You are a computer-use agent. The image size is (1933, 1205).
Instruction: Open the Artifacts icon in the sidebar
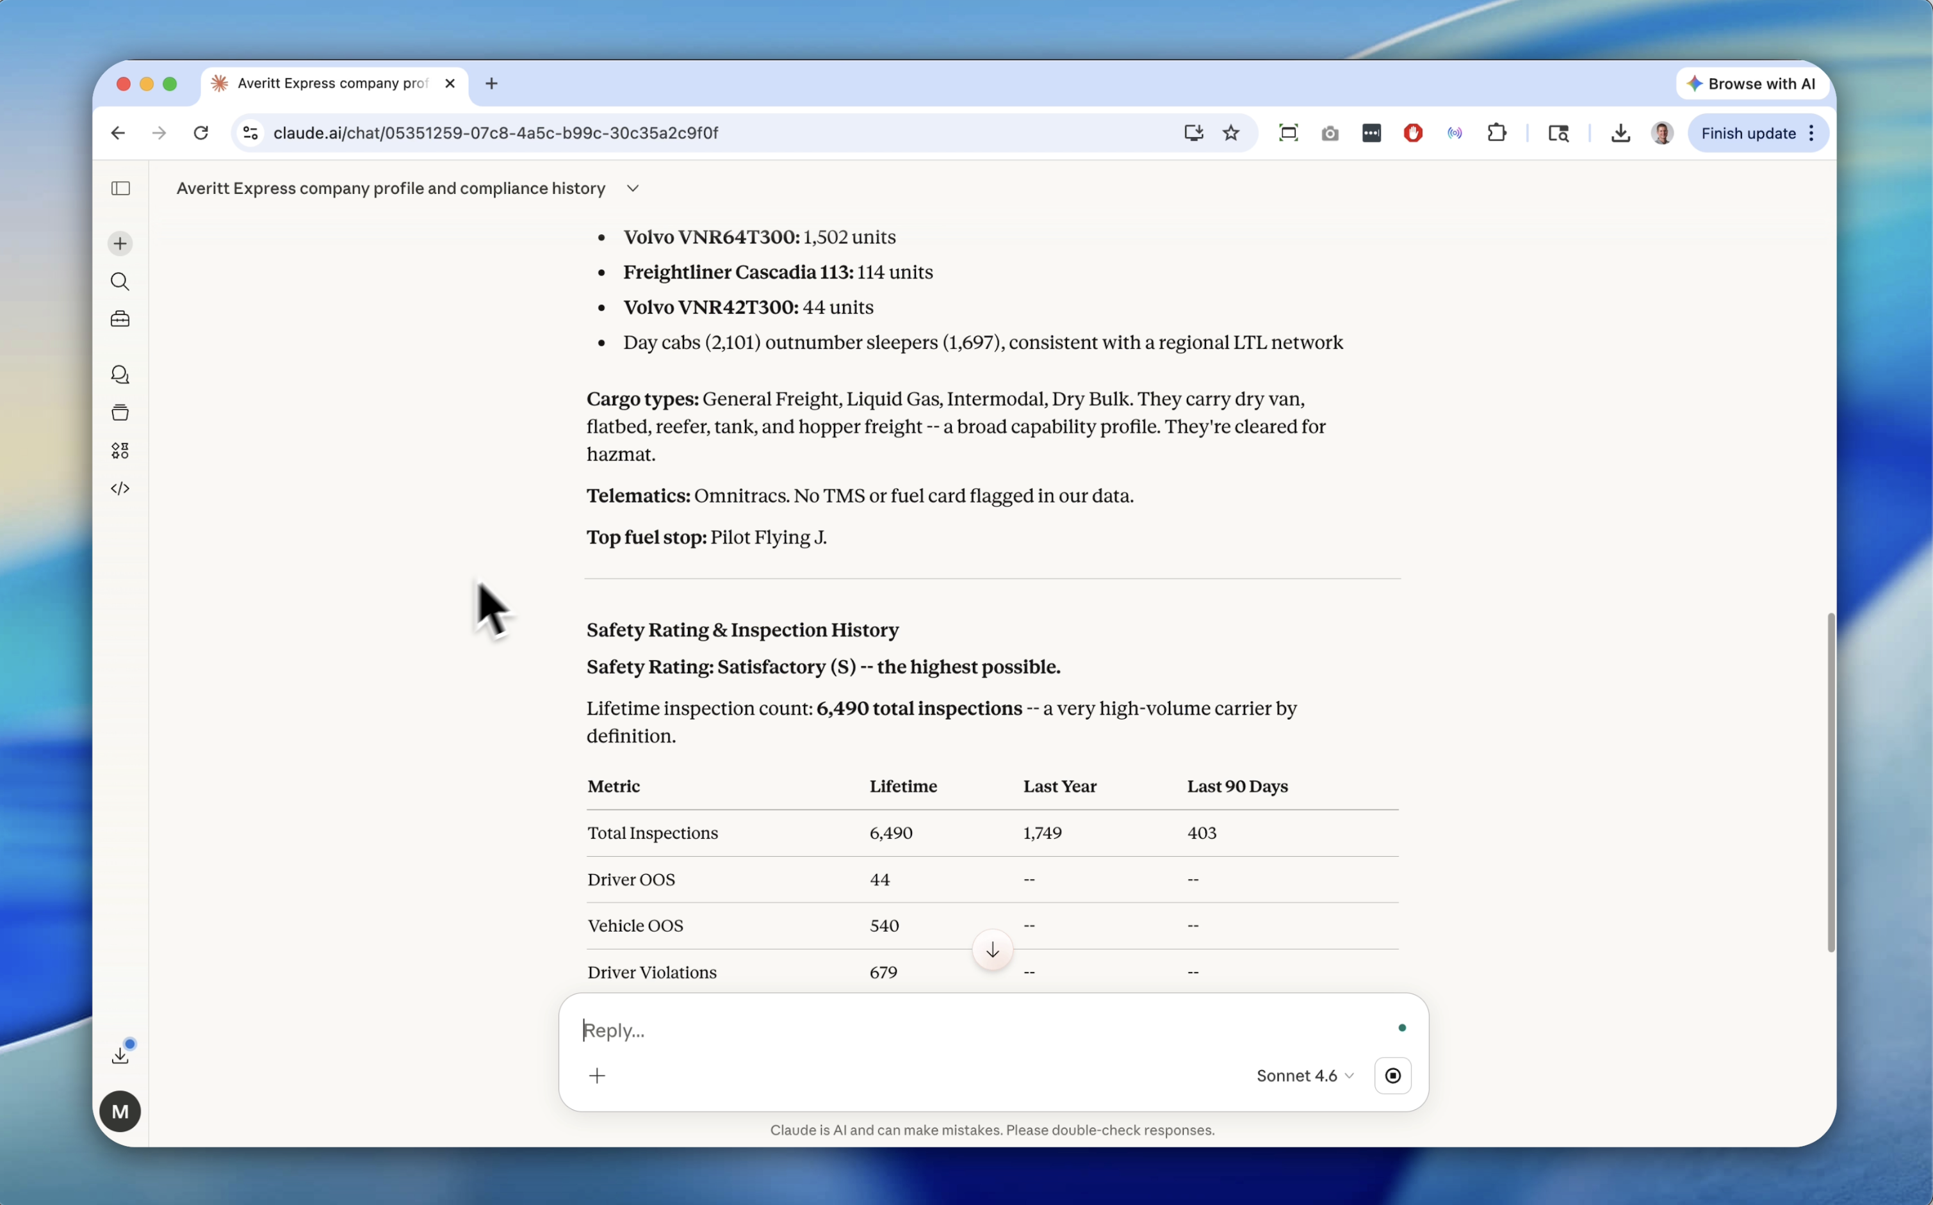pos(120,413)
